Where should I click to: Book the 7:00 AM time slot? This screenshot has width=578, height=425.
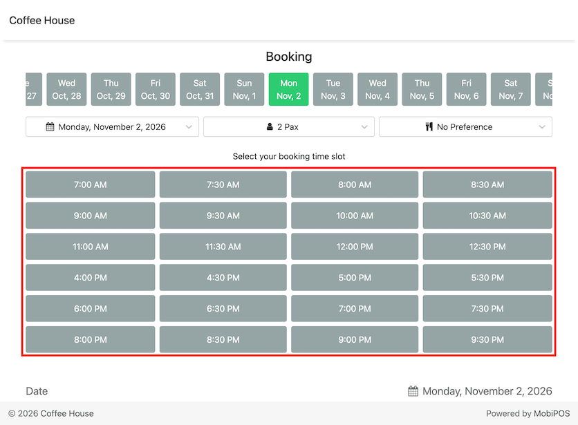(x=91, y=185)
